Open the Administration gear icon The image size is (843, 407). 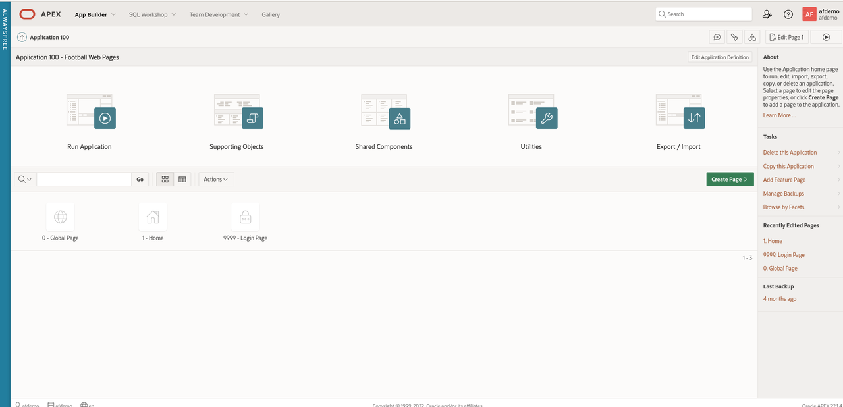pyautogui.click(x=767, y=14)
